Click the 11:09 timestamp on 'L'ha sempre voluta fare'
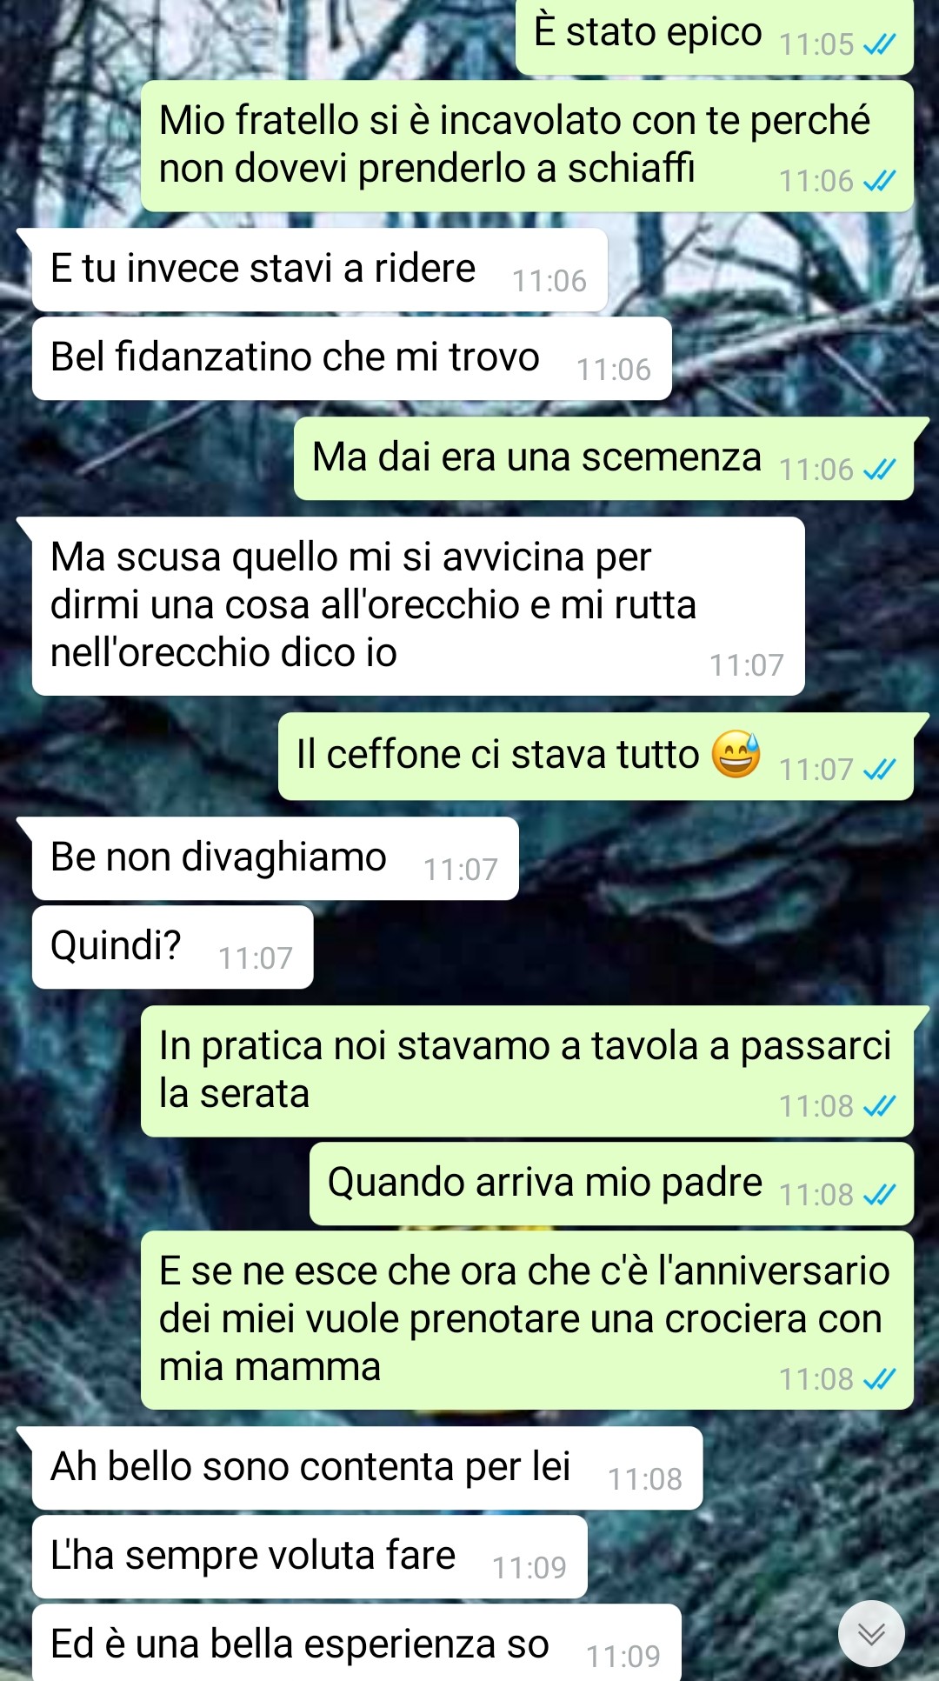 coord(529,1568)
